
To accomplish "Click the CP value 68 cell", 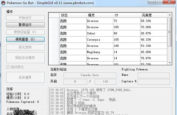I will 127,33.
